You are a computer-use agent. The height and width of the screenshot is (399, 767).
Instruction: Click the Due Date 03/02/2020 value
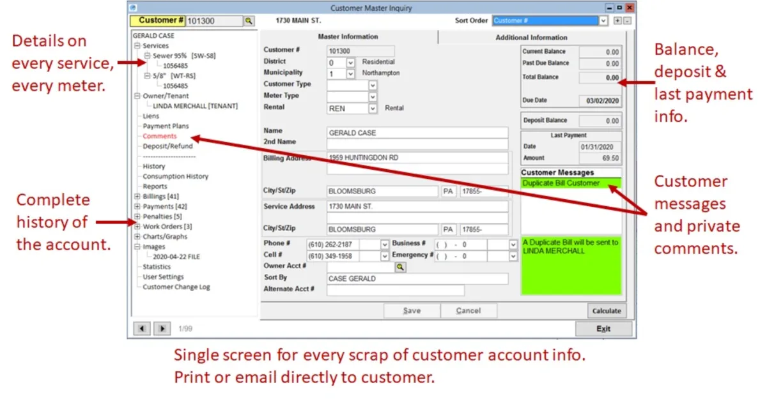[600, 101]
